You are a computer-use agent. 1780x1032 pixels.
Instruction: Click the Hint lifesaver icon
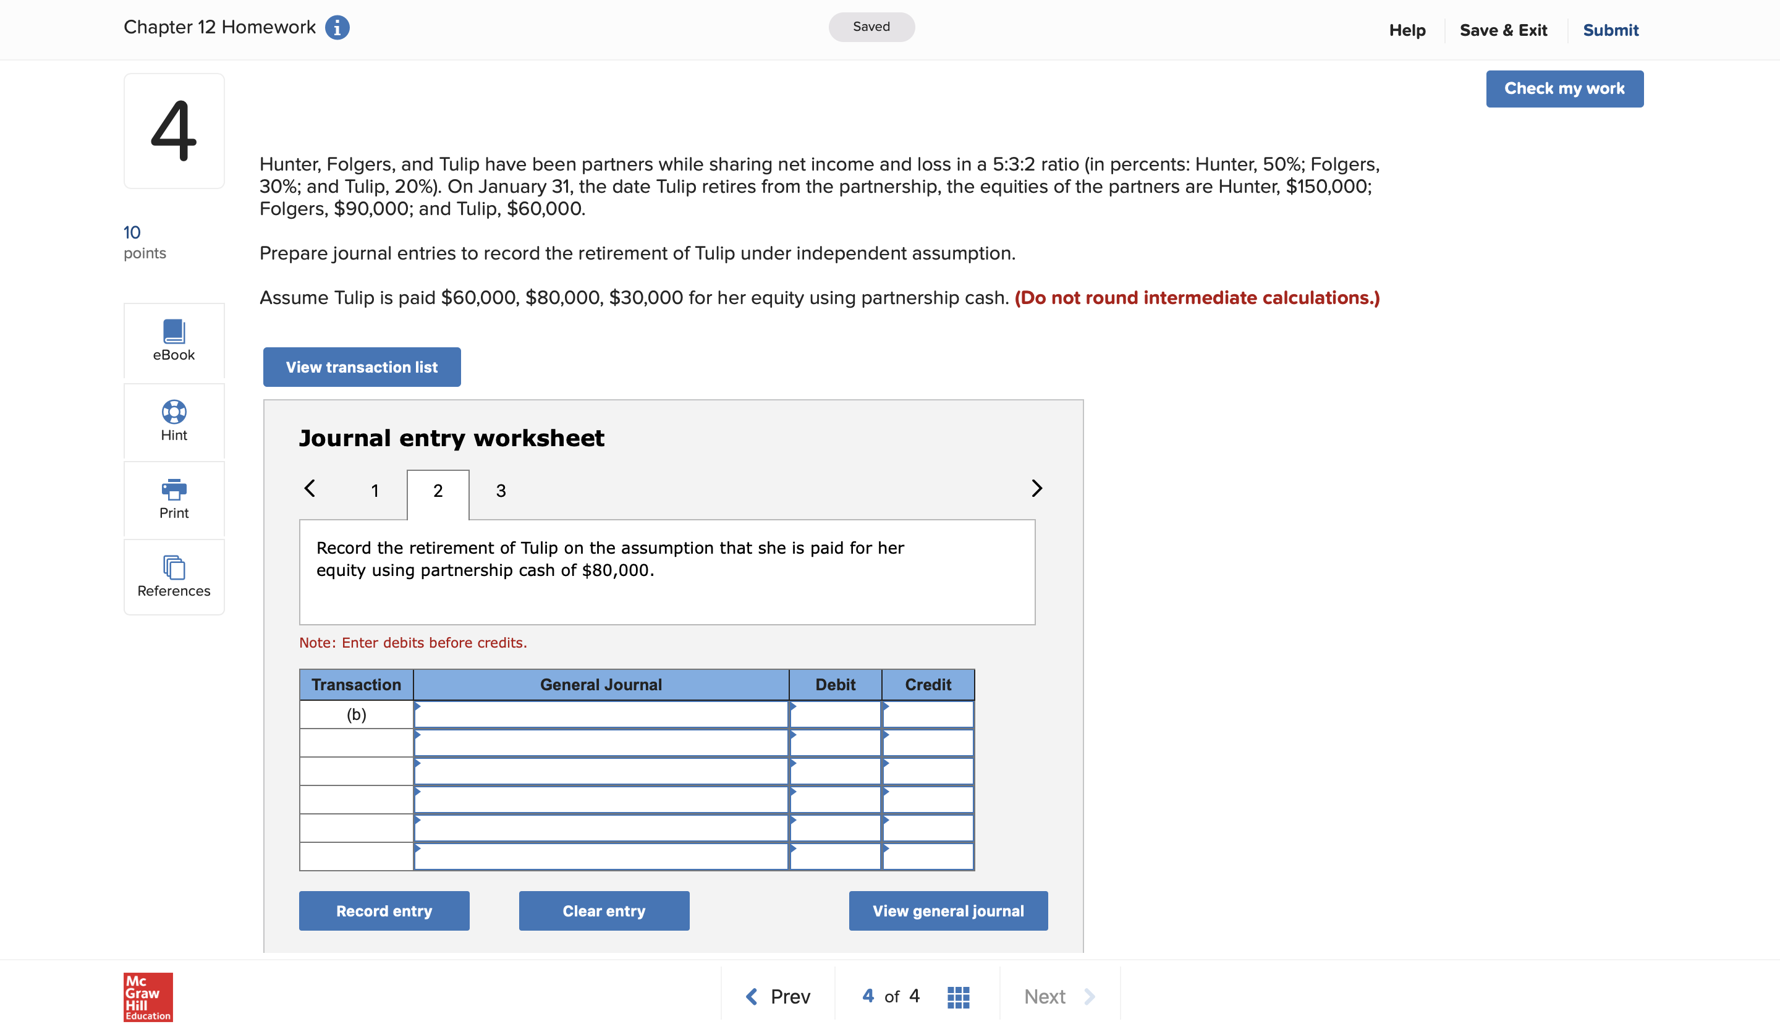pos(174,413)
